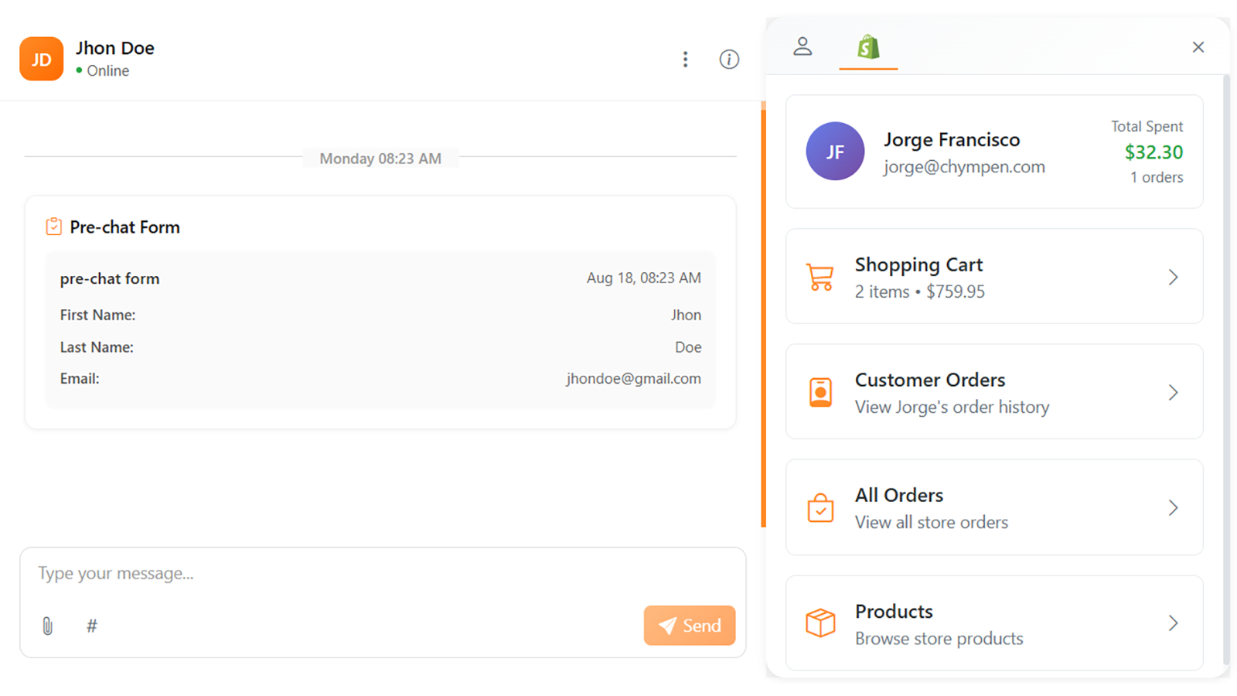This screenshot has width=1237, height=696.
Task: Click the Shopify logo tab icon
Action: (x=867, y=47)
